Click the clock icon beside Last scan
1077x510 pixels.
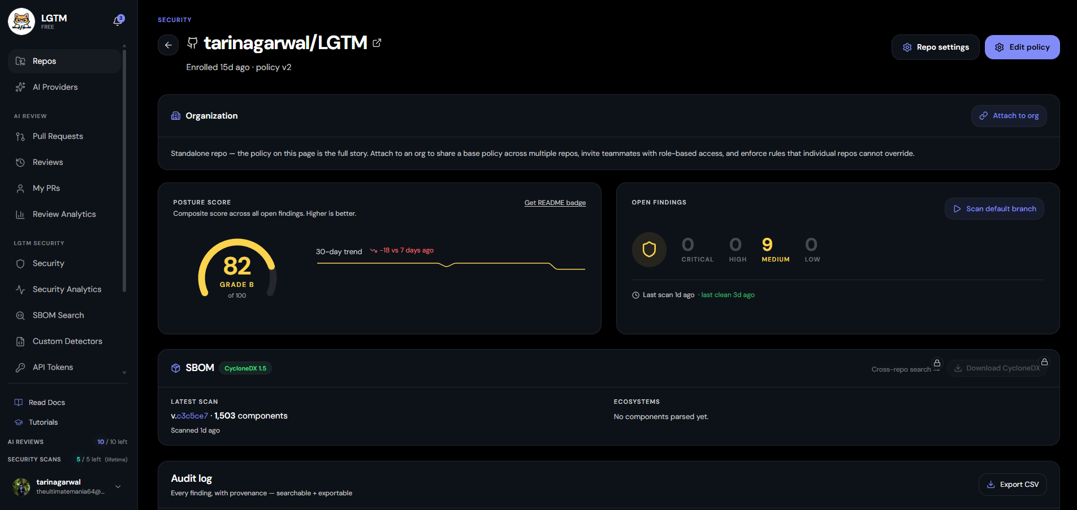click(635, 295)
